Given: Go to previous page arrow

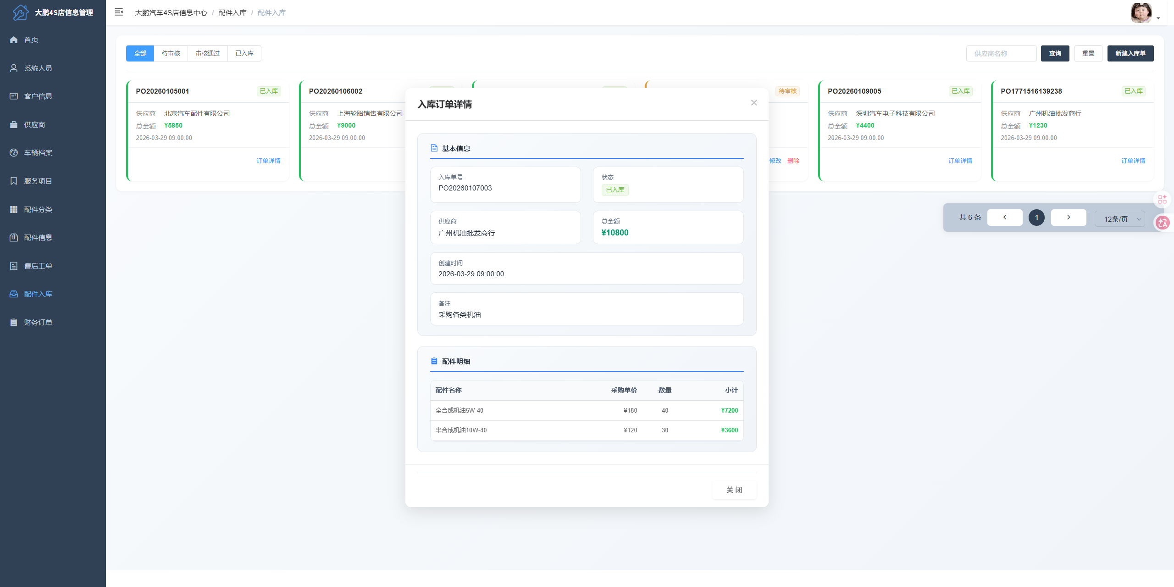Looking at the screenshot, I should [1005, 218].
